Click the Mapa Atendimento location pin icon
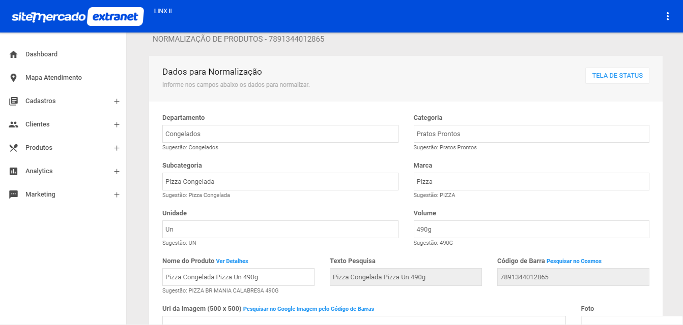This screenshot has width=683, height=325. (14, 78)
